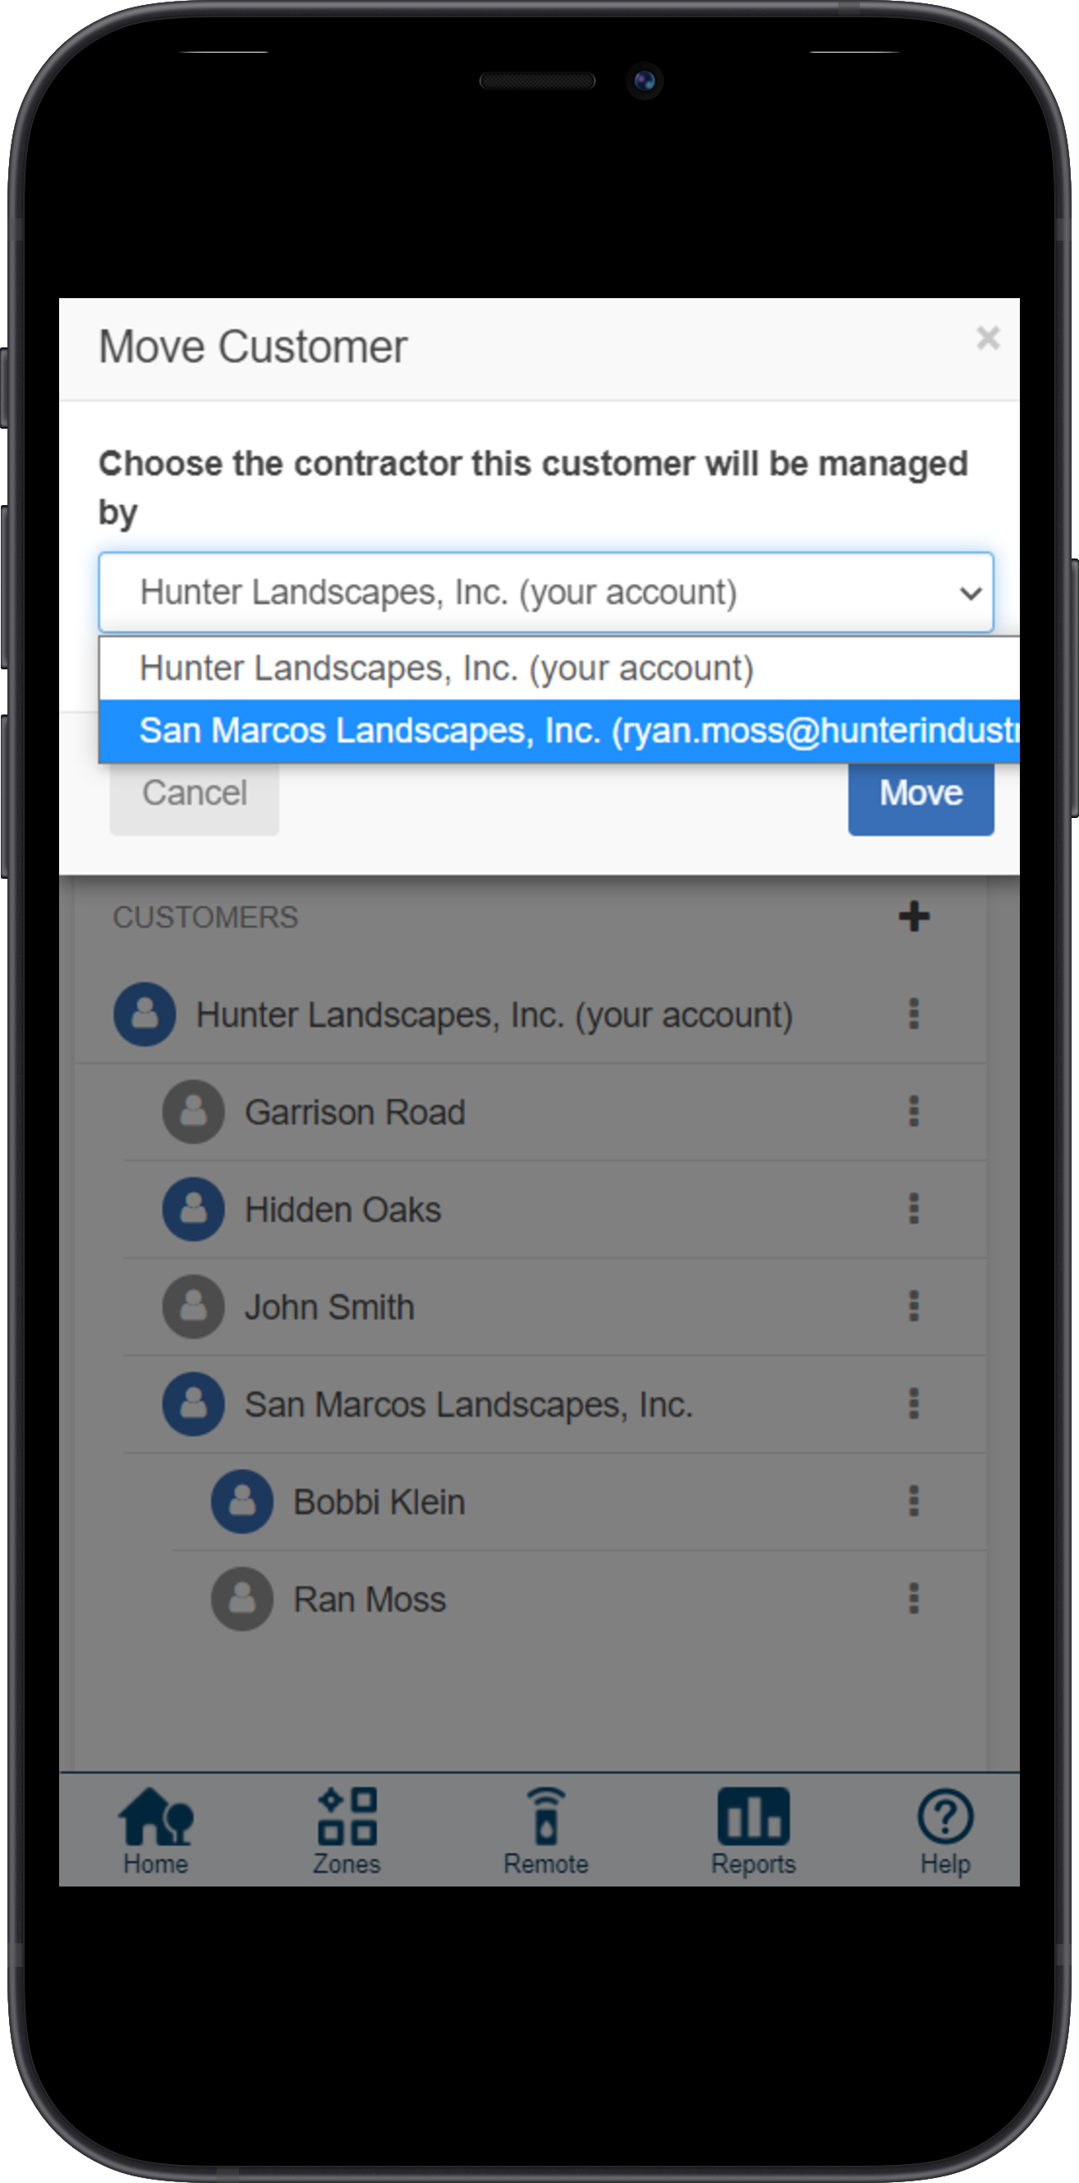This screenshot has width=1079, height=2183.
Task: Click Garrison Road avatar icon
Action: coord(193,1111)
